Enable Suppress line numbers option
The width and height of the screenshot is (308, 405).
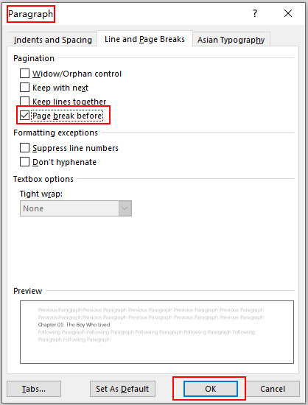pos(24,148)
